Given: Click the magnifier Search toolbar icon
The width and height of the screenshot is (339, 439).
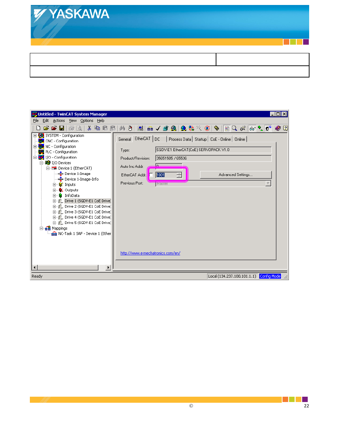Looking at the screenshot, I should (x=235, y=128).
